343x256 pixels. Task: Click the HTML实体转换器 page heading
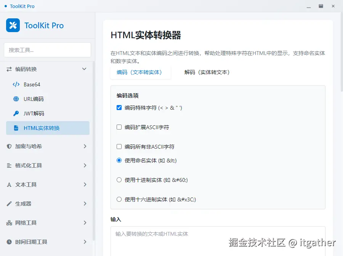(x=146, y=35)
